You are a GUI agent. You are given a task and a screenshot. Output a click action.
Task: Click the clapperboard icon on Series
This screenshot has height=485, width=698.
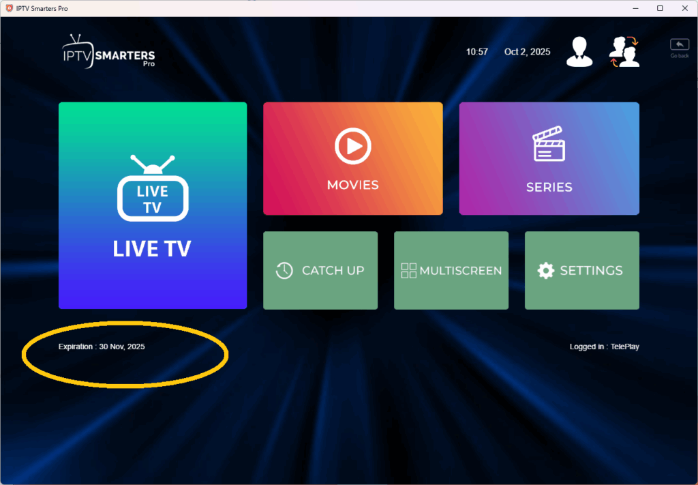549,144
